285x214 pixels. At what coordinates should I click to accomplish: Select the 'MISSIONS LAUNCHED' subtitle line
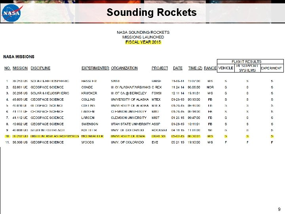coord(143,37)
